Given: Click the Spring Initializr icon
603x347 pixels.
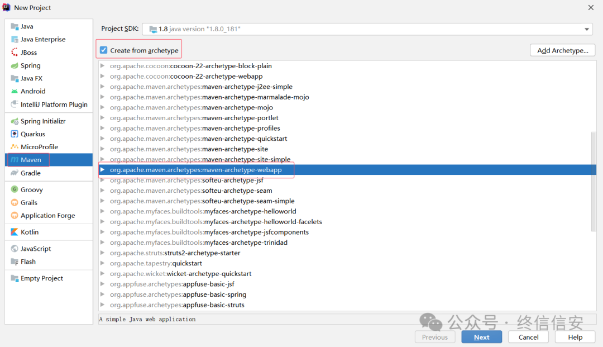Looking at the screenshot, I should point(15,121).
